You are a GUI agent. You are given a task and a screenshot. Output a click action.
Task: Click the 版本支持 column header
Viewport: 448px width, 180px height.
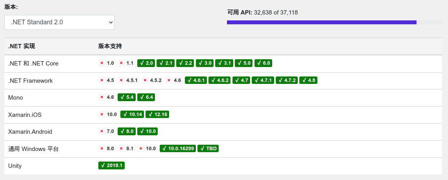110,46
